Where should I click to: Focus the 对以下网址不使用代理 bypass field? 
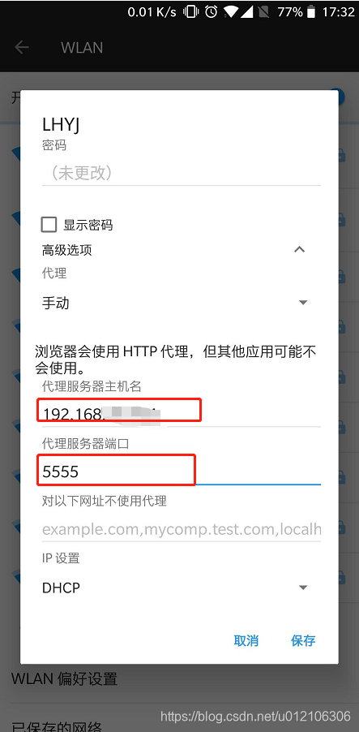coord(181,529)
